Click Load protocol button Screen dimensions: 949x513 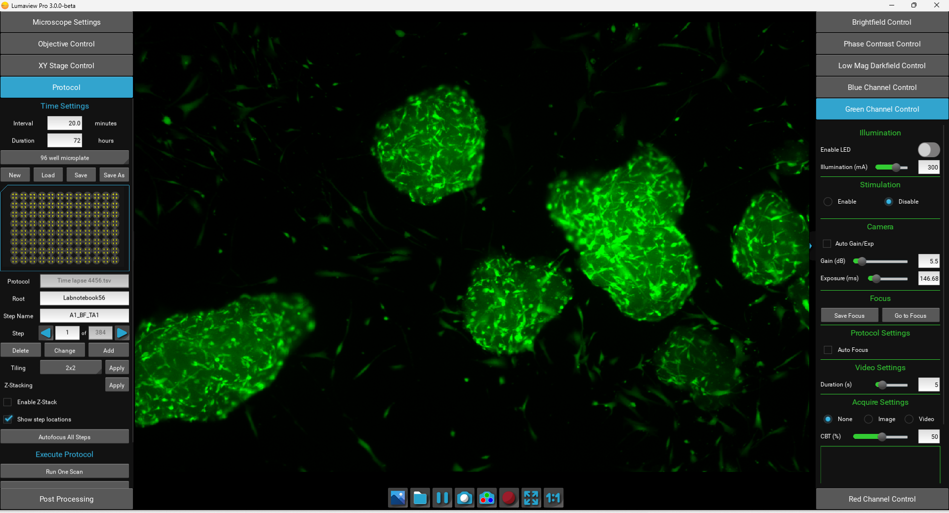[48, 175]
